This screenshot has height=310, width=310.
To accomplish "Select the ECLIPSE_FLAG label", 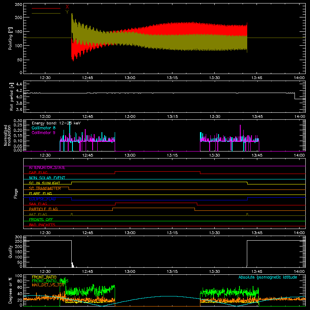I will 42,199.
